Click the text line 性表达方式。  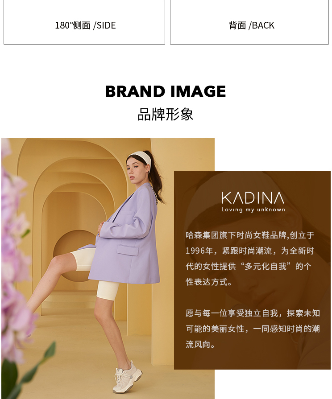pos(209,282)
